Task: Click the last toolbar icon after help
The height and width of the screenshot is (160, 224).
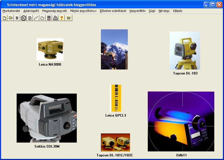Action: (69, 18)
